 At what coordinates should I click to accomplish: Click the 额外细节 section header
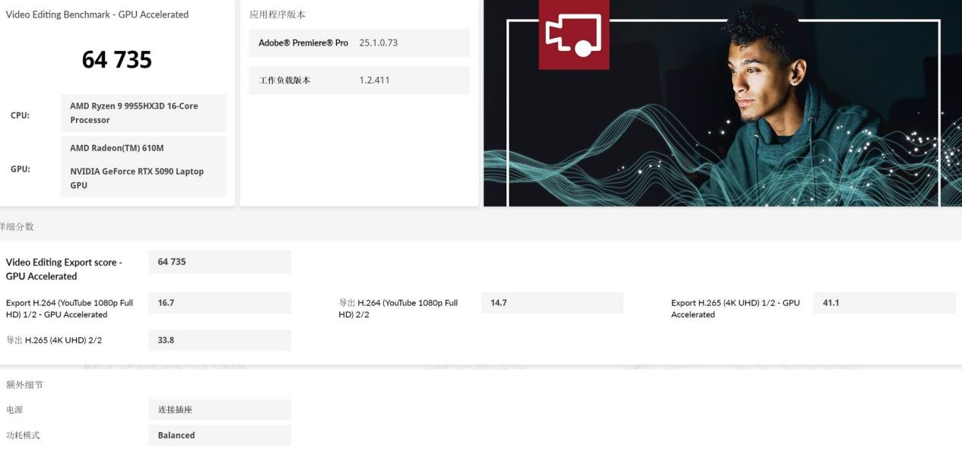[x=24, y=385]
